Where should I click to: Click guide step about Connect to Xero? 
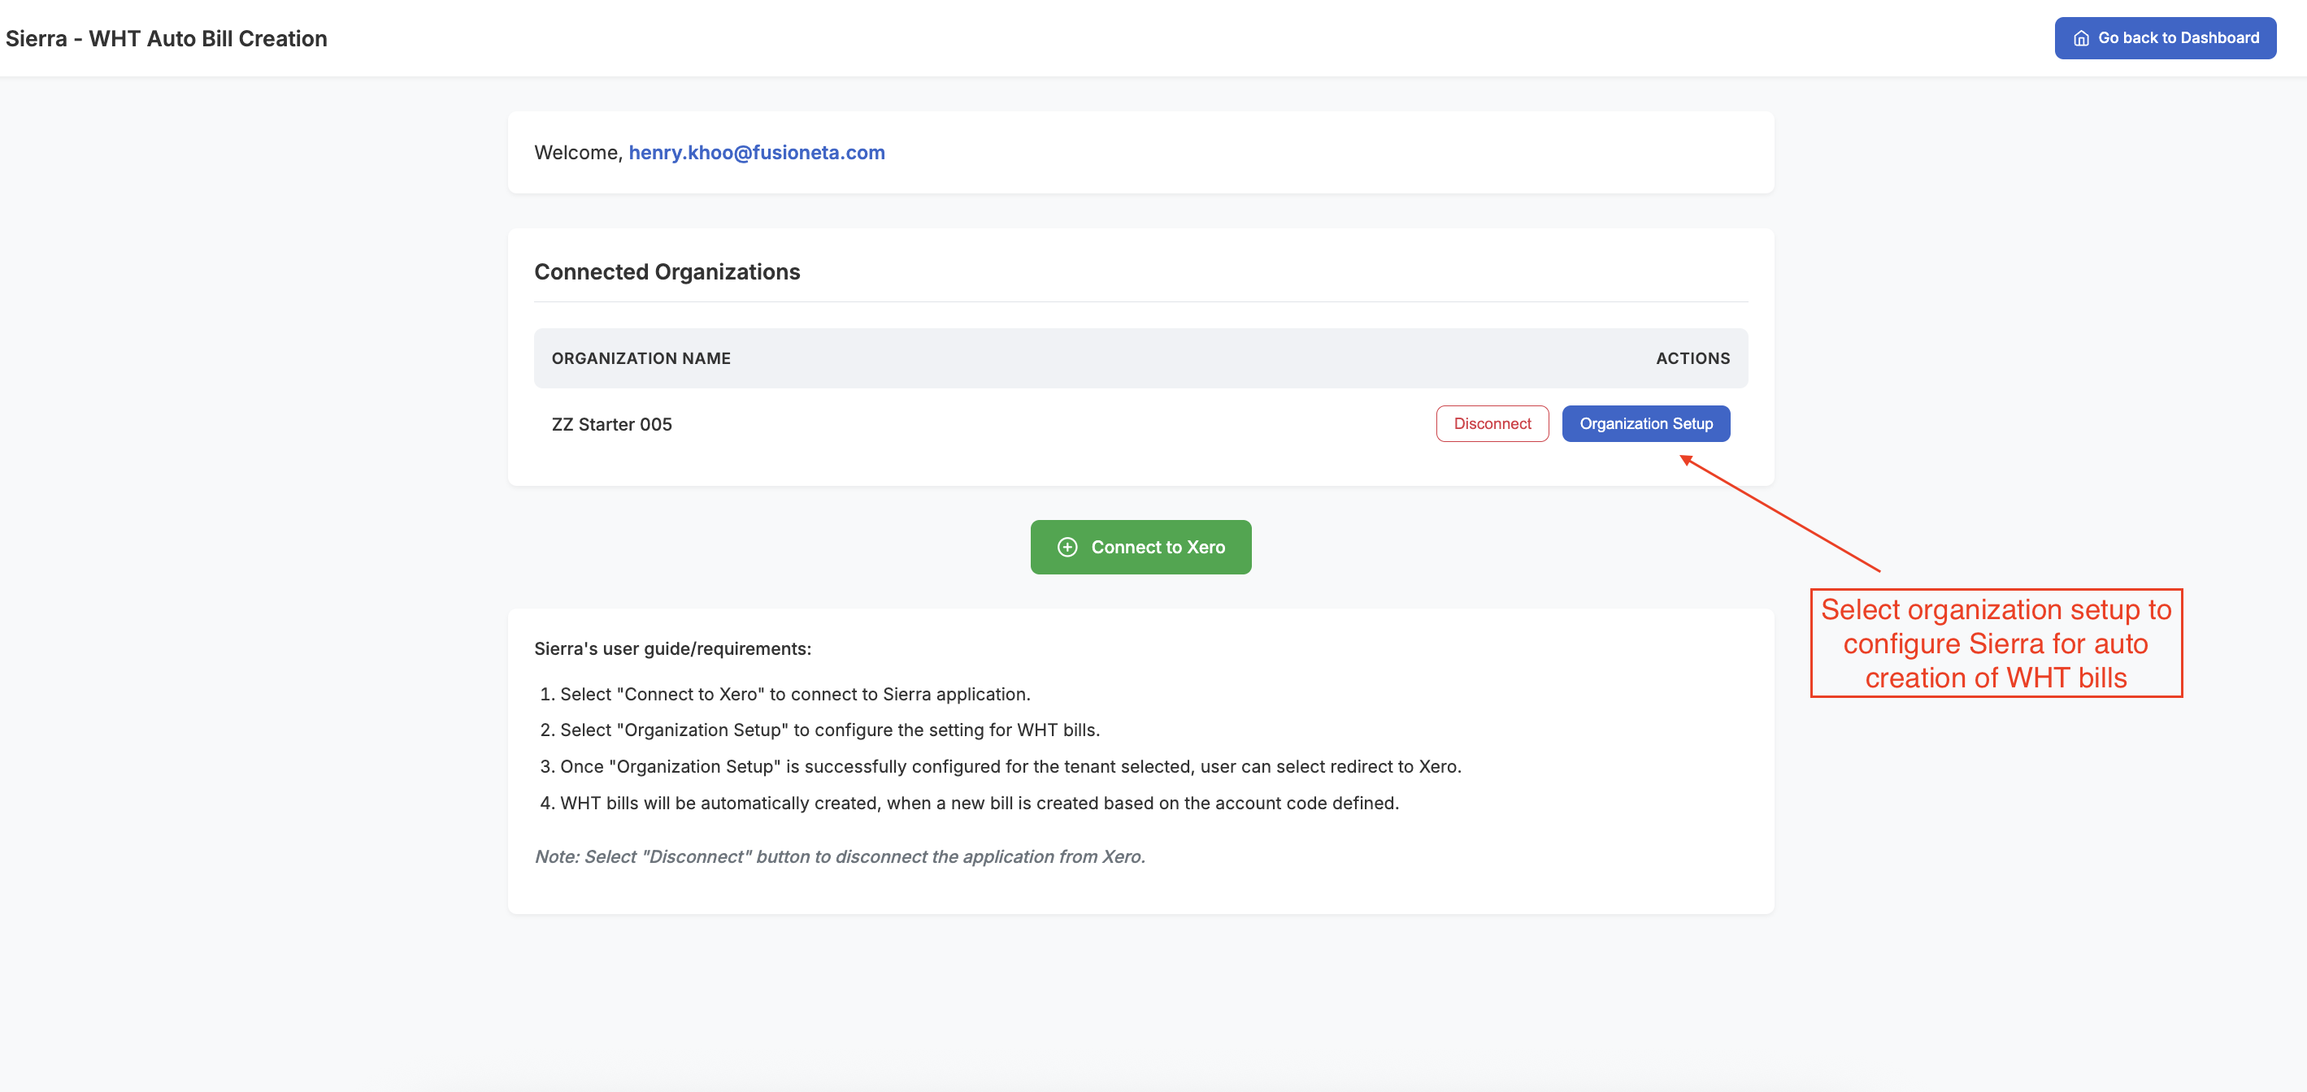(795, 695)
